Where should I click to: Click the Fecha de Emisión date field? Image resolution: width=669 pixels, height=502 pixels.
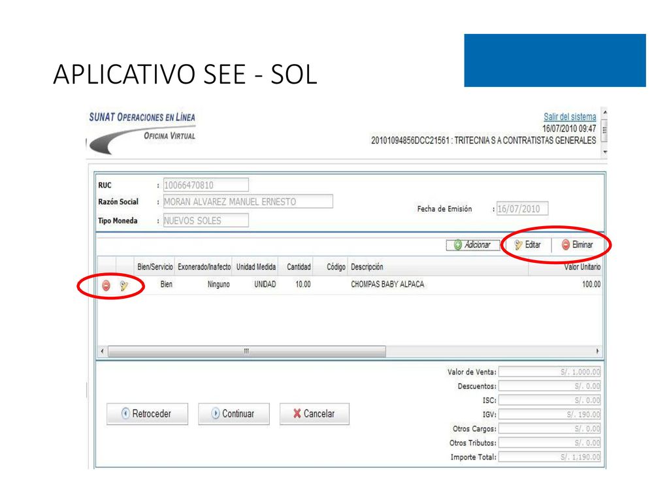tap(522, 209)
